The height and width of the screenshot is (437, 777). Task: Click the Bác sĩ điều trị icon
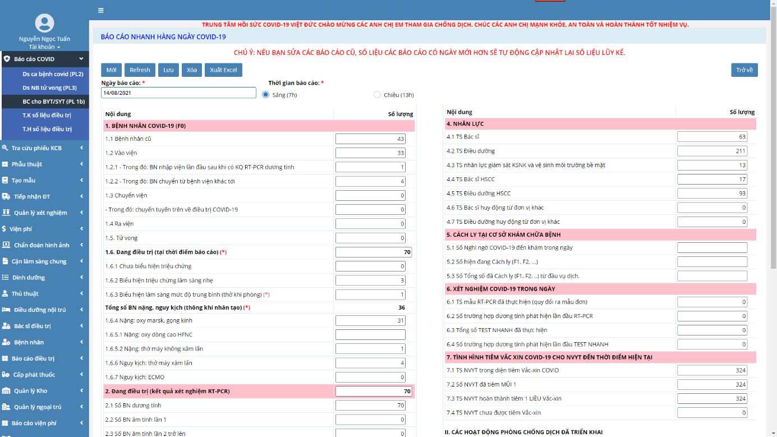[6, 326]
